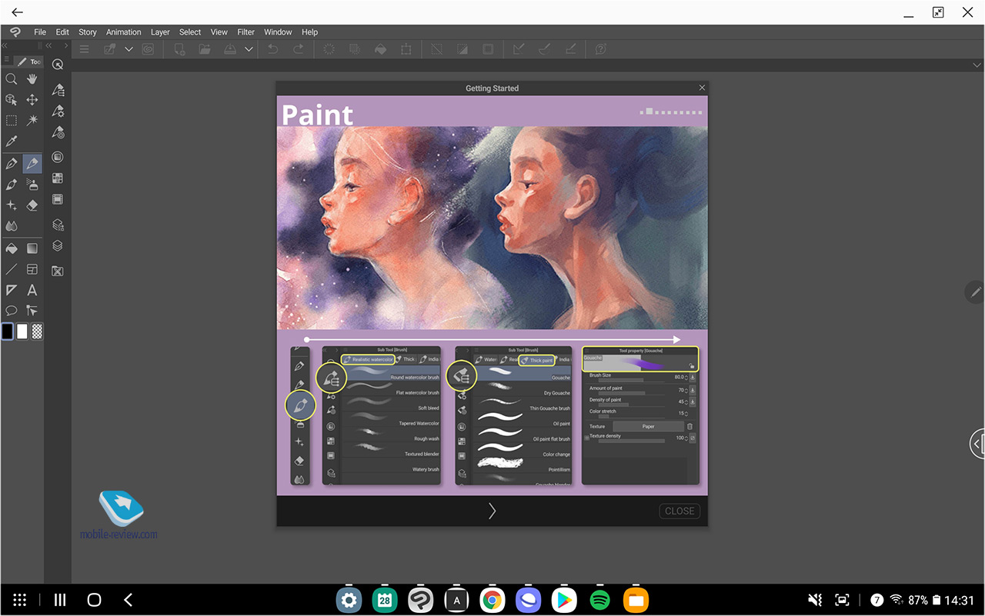Viewport: 985px width, 616px height.
Task: Open the File menu
Action: [x=40, y=32]
